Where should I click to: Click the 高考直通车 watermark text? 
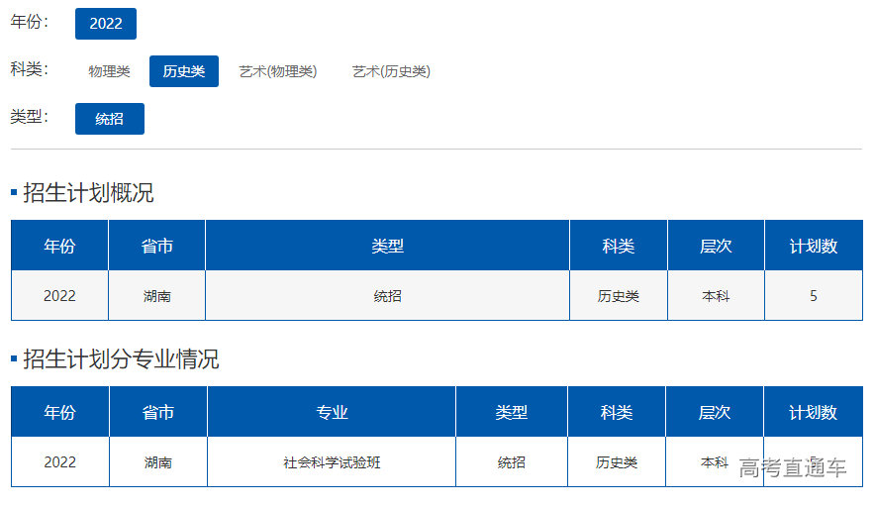coord(793,468)
